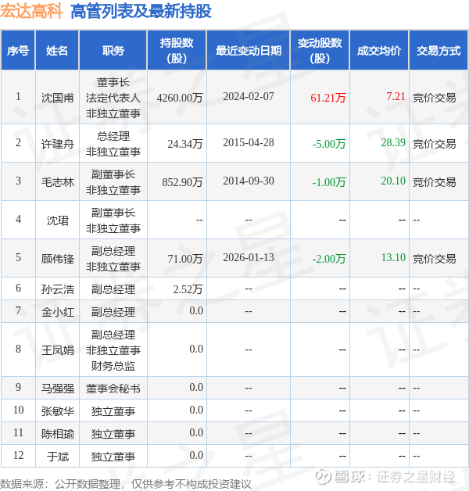The height and width of the screenshot is (491, 469).
Task: Select the name 毛志林
Action: (58, 182)
